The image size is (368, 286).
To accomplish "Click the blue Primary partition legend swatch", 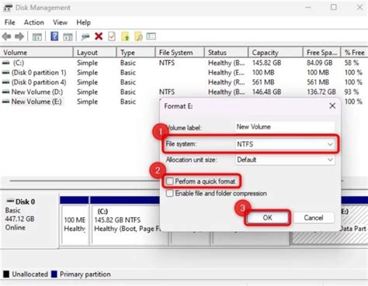I will click(54, 274).
